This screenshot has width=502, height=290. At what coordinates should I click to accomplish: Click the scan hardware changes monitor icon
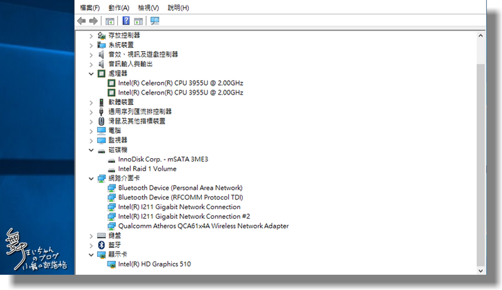pos(155,21)
